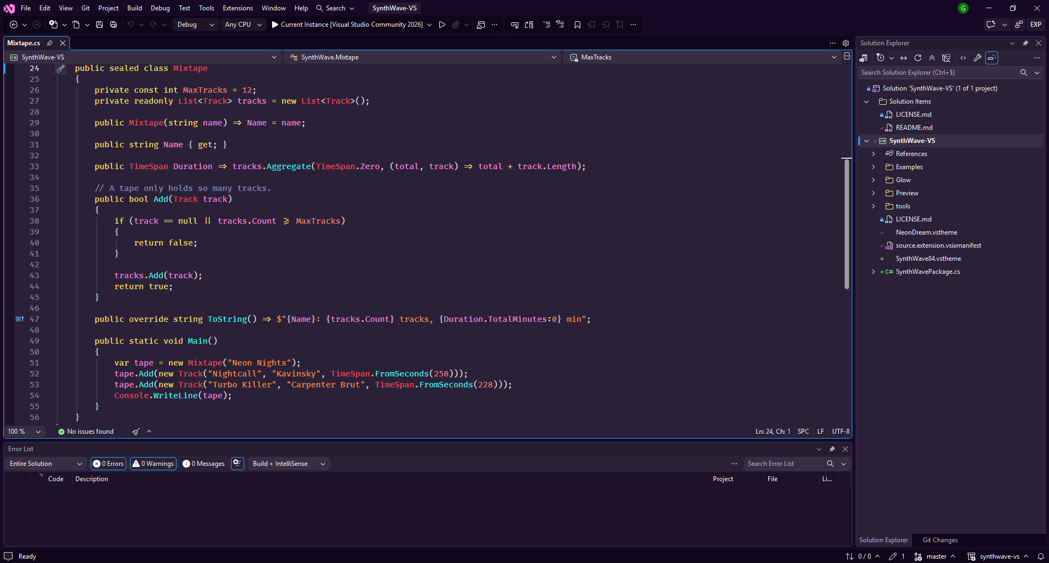The height and width of the screenshot is (563, 1049).
Task: Click the Save All toolbar icon
Action: coord(114,25)
